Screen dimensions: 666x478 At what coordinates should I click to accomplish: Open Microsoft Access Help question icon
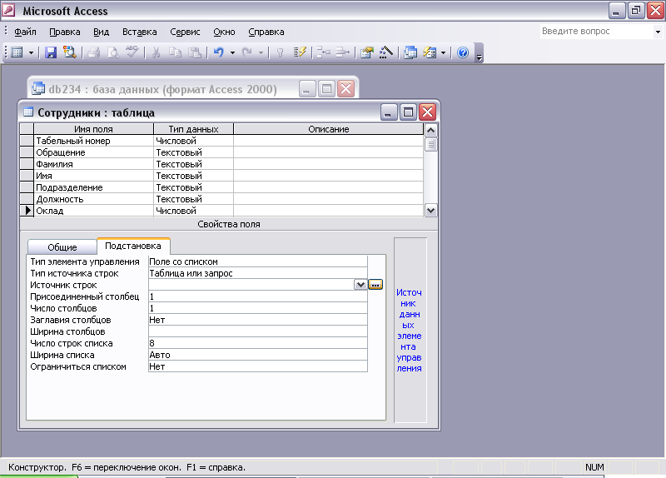point(463,52)
